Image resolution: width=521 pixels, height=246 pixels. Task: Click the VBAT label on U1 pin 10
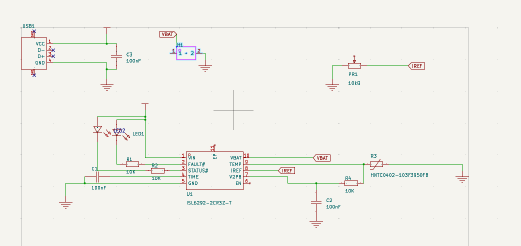tap(322, 158)
